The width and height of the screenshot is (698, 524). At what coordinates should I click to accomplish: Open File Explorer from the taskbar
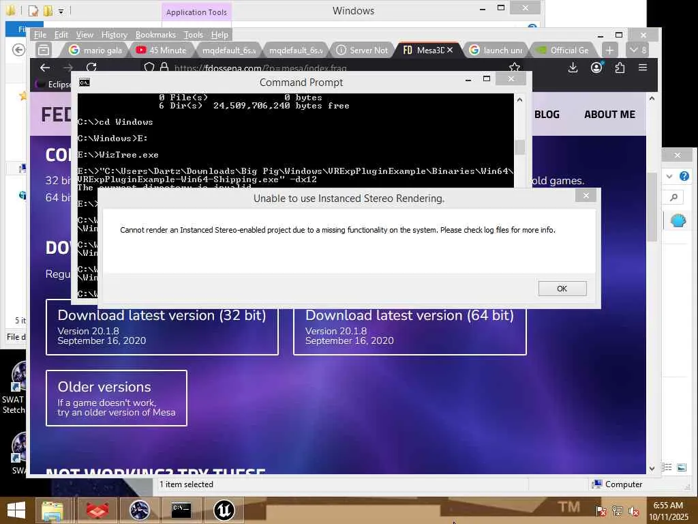click(x=52, y=510)
